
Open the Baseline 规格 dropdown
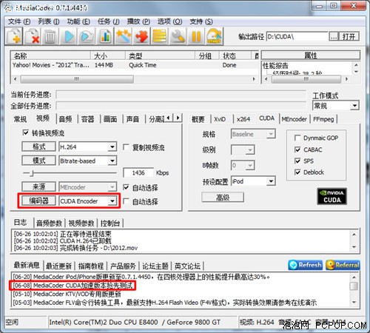click(271, 134)
